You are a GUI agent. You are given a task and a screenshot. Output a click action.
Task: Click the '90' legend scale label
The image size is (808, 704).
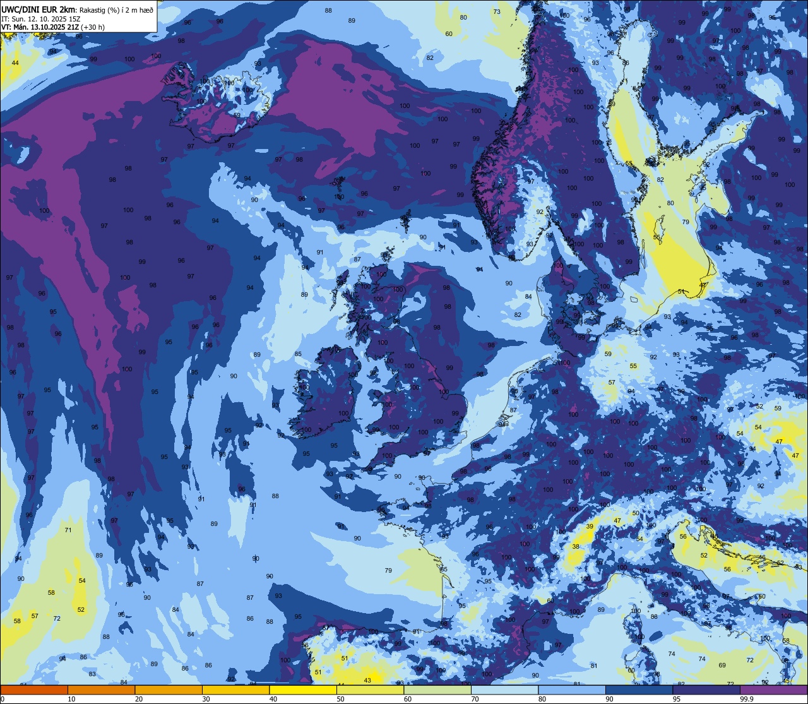click(610, 699)
